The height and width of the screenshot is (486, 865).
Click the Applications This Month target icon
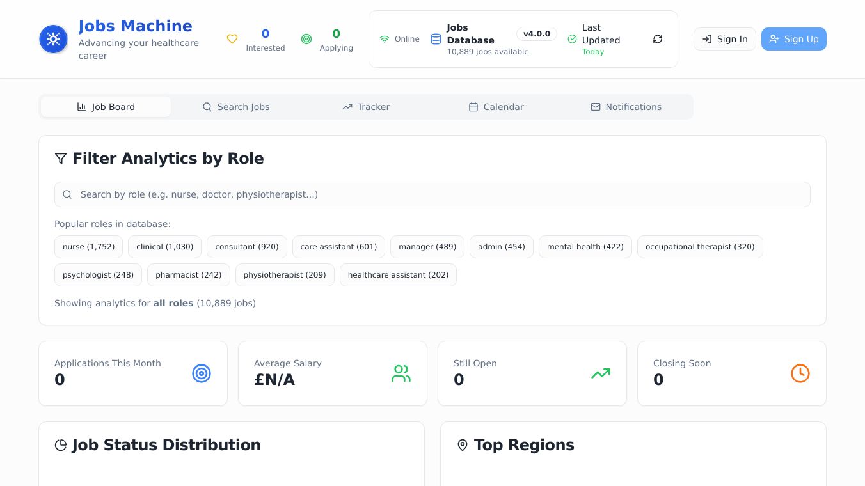(202, 373)
